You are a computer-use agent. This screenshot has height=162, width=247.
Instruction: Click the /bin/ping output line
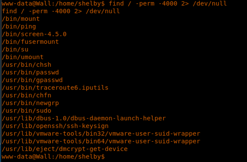tap(19, 26)
